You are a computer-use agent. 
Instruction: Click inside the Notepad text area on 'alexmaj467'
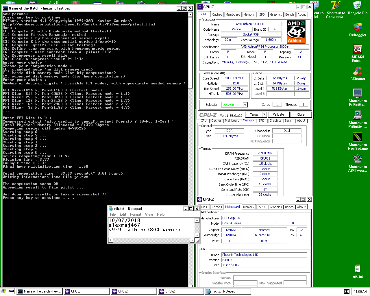[124, 225]
